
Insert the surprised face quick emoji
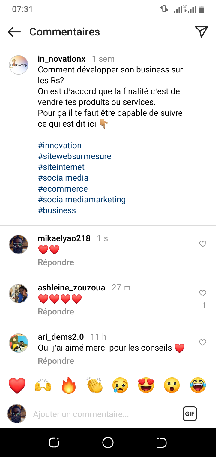pyautogui.click(x=172, y=385)
